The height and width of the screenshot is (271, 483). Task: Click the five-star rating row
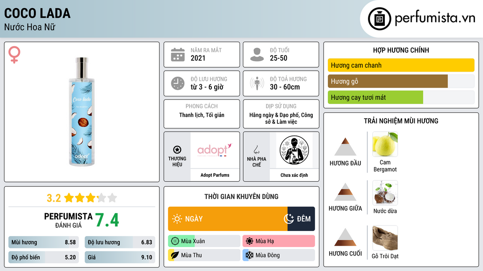pyautogui.click(x=91, y=198)
